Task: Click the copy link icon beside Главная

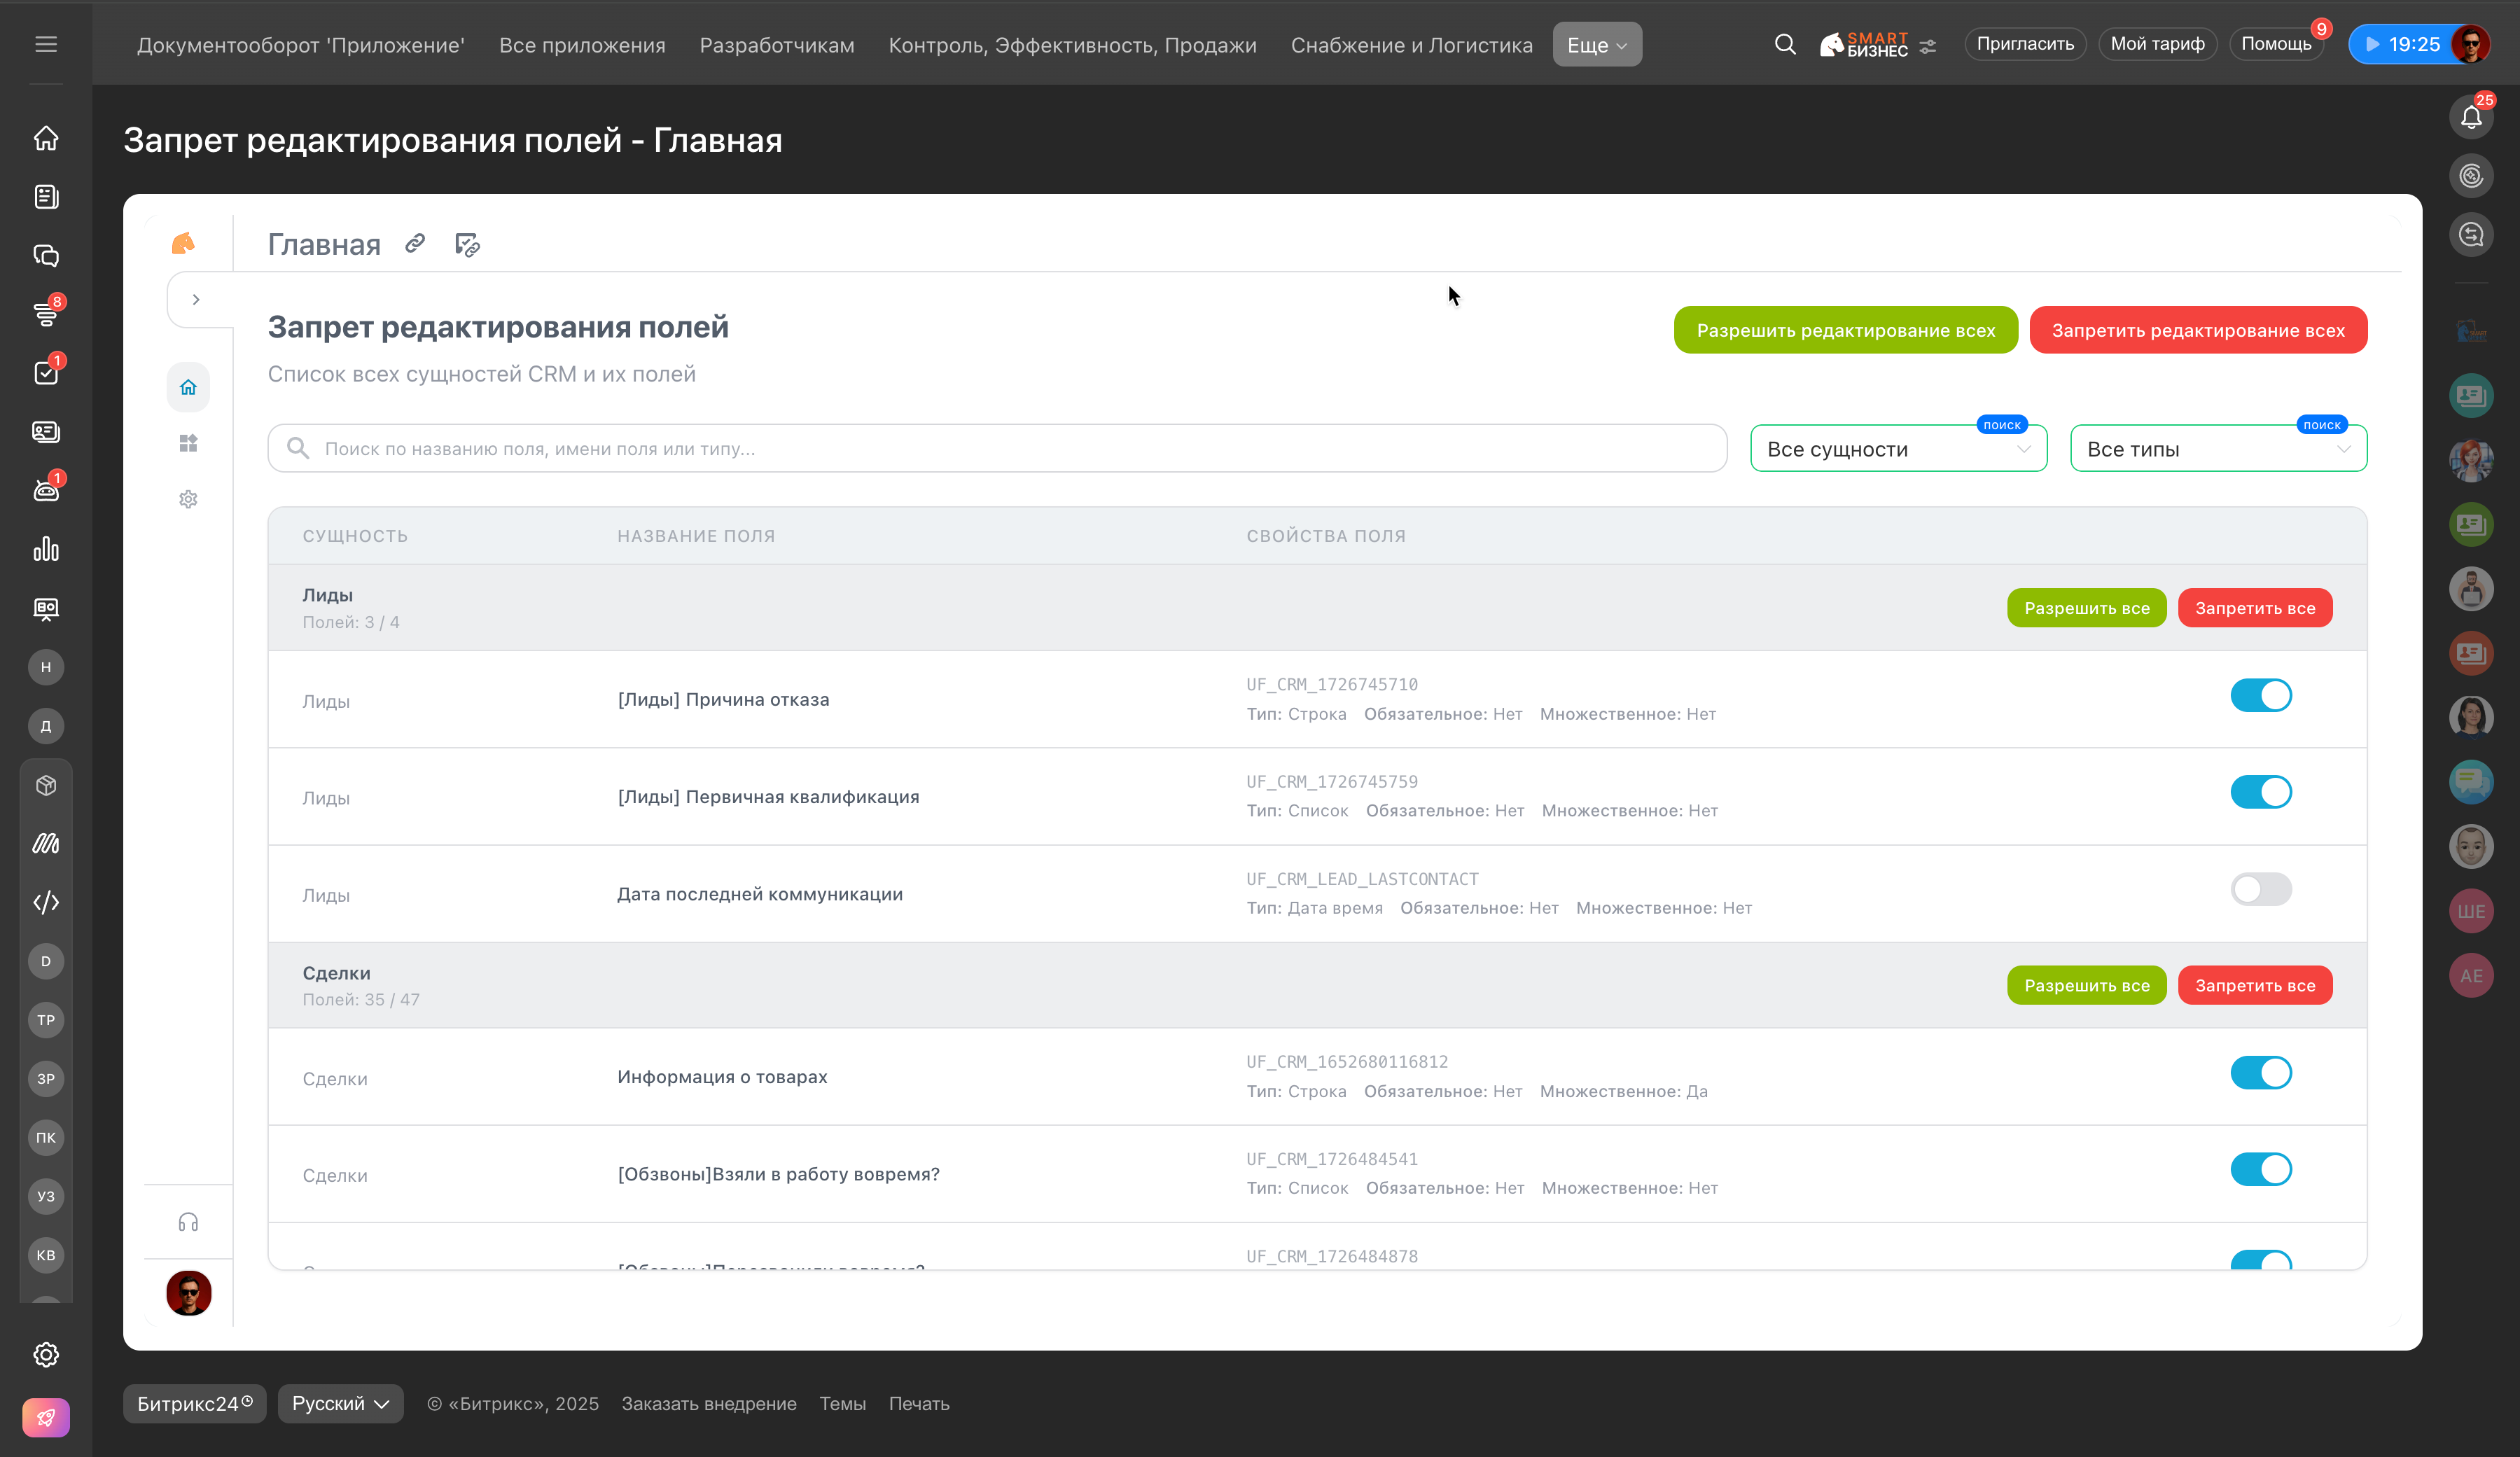Action: point(415,243)
